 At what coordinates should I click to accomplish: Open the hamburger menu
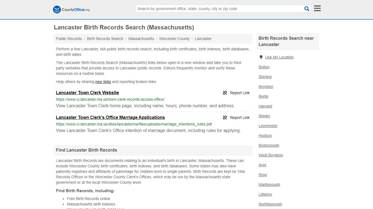tap(317, 8)
